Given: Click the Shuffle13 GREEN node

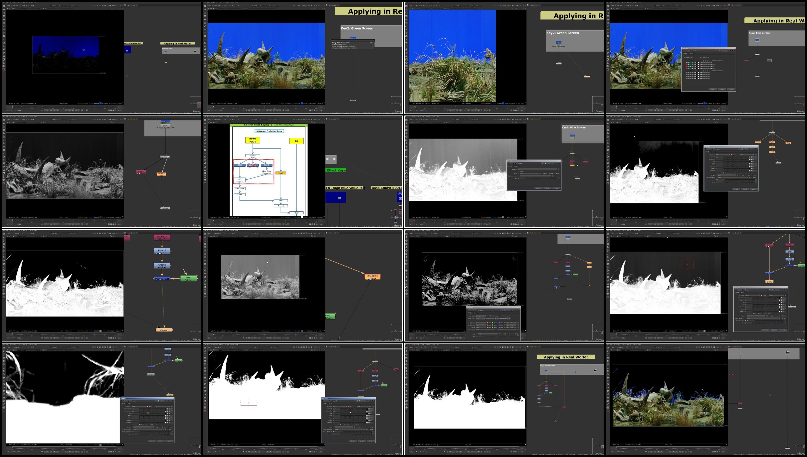Looking at the screenshot, I should (372, 277).
